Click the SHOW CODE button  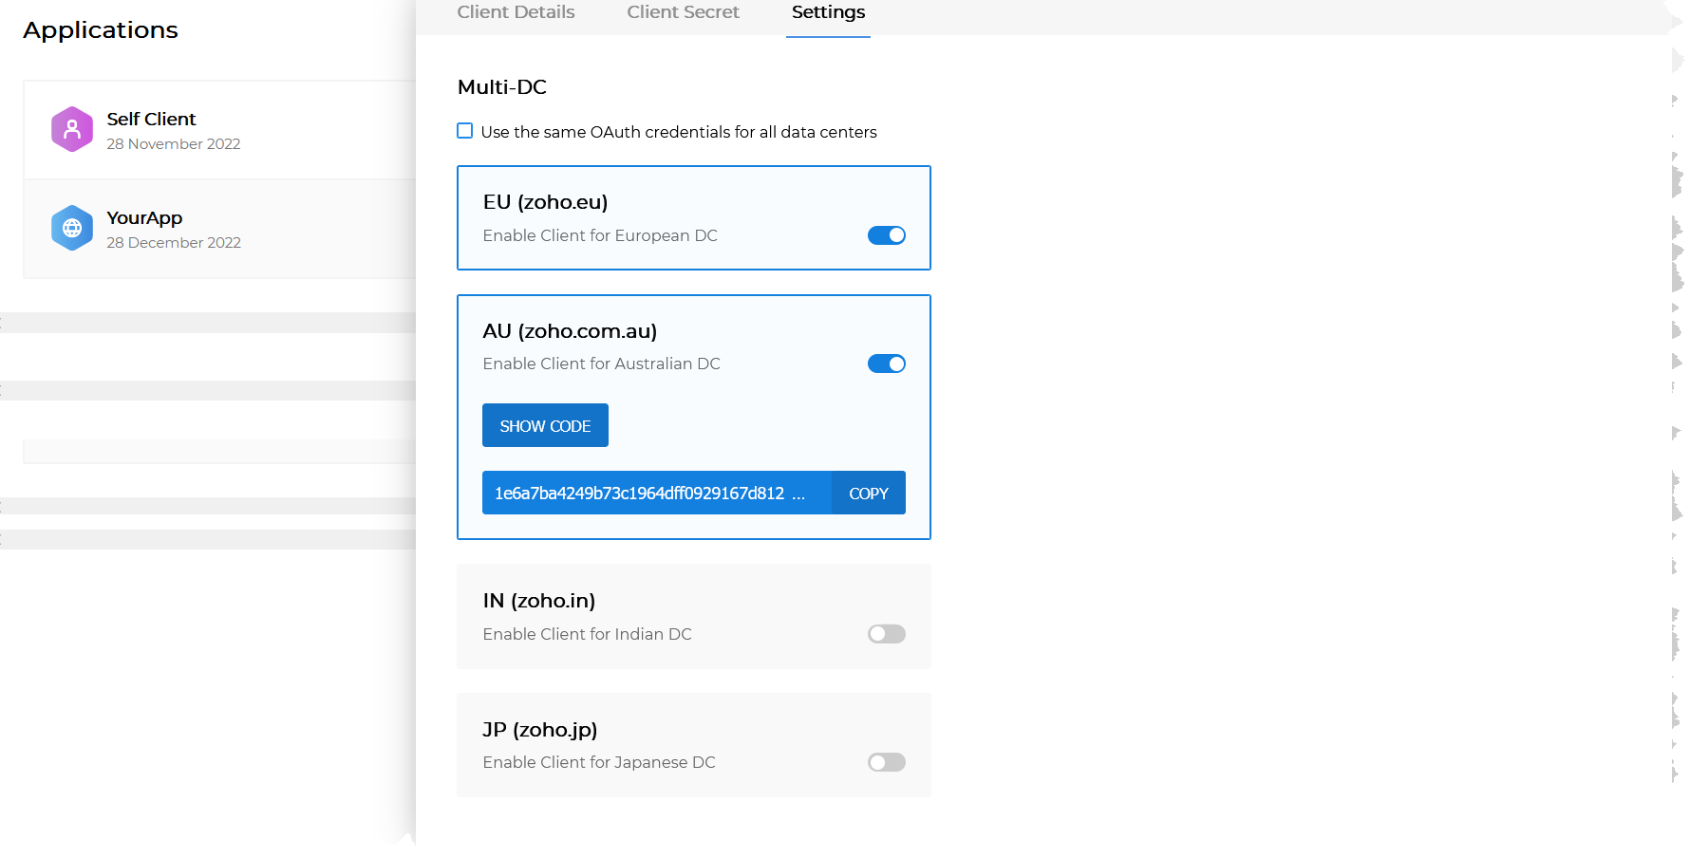[x=544, y=425]
